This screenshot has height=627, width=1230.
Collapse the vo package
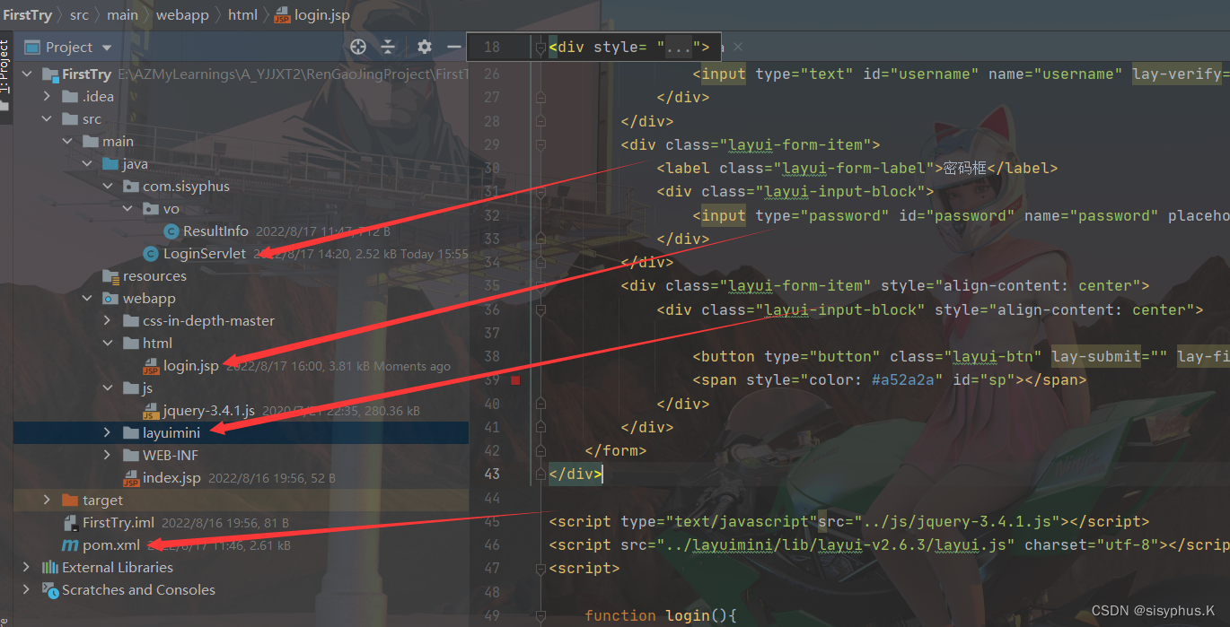(x=127, y=209)
